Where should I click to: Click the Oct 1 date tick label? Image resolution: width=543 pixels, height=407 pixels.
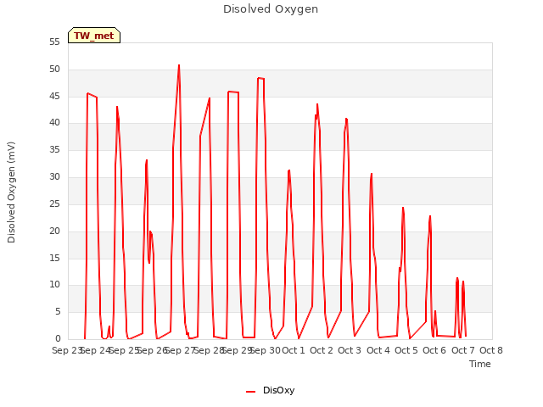[294, 350]
